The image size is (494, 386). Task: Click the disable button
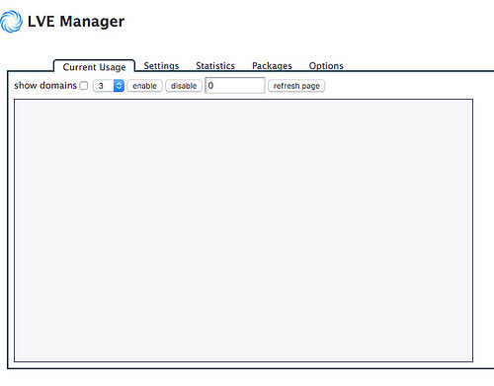coord(184,86)
